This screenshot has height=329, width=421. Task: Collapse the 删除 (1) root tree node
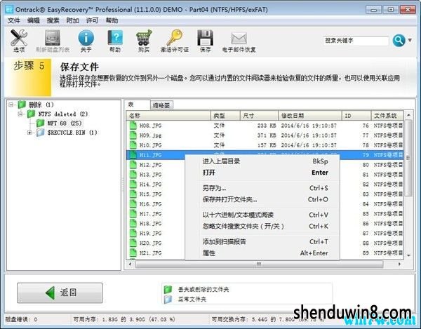click(x=11, y=105)
